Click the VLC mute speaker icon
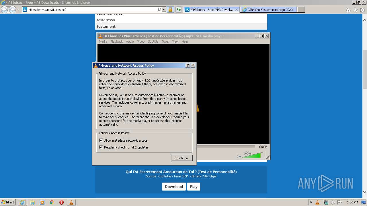This screenshot has width=367, height=206. coord(239,156)
